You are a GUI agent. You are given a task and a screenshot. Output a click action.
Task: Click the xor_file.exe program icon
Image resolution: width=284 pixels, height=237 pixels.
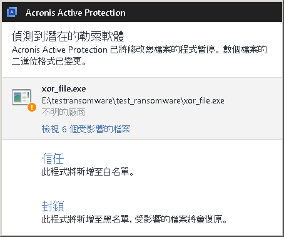[21, 97]
